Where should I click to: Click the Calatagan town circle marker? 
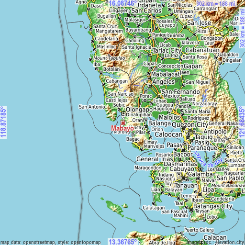[x=154, y=203]
